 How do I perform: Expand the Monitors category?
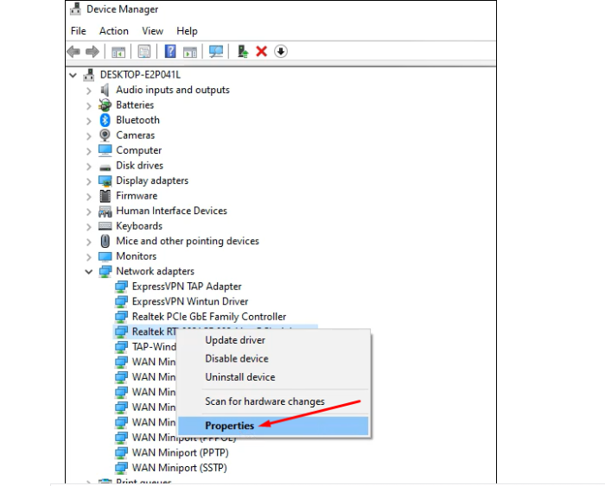click(89, 256)
